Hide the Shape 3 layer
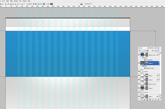 pos(139,63)
